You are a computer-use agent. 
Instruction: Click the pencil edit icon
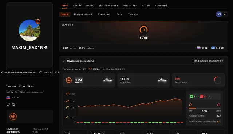[2, 72]
